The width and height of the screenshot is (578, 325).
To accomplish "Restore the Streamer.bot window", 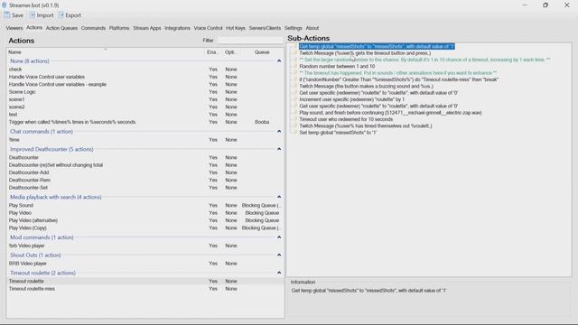I will coord(545,5).
